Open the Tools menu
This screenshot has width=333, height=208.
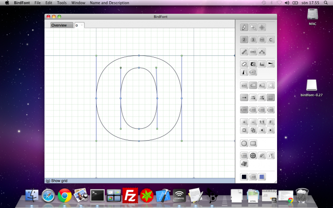(x=62, y=3)
